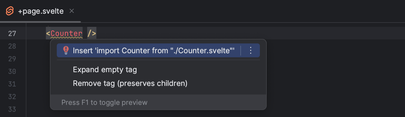
Task: Click the self-closing /> of the Counter tag
Action: [92, 33]
